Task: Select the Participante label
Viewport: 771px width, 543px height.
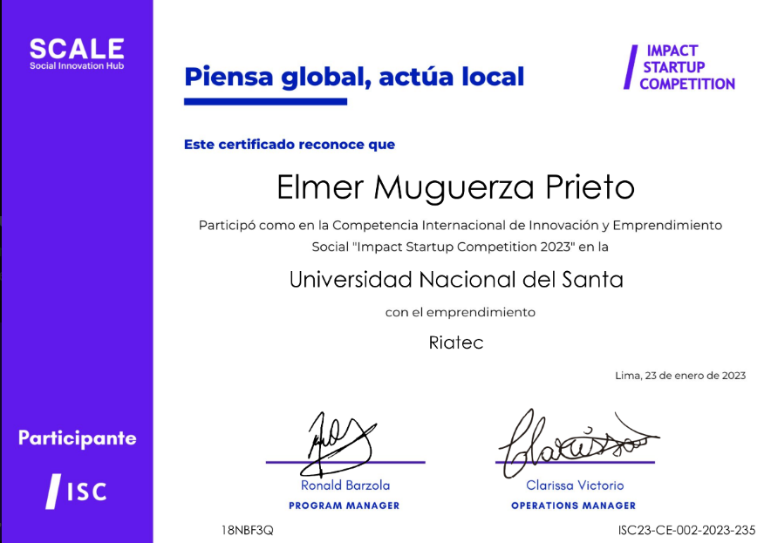Action: (x=76, y=439)
